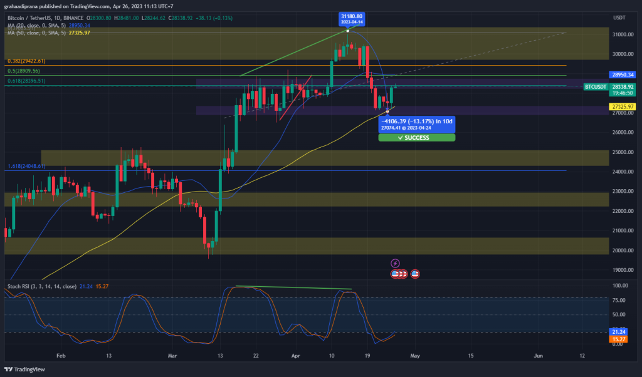Click the 19:46:50 candle countdown

click(623, 93)
